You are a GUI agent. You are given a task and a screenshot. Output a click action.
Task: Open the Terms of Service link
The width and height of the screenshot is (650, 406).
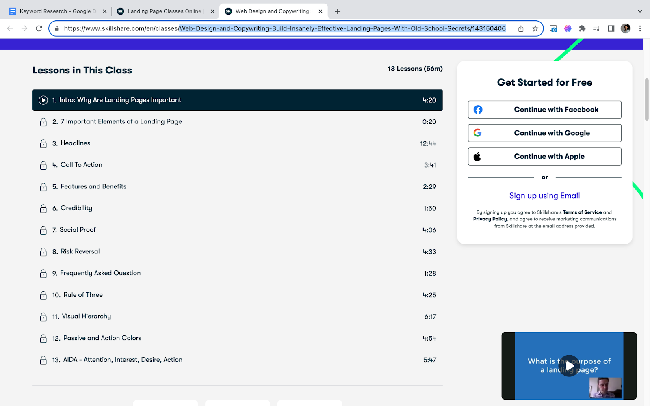pyautogui.click(x=582, y=212)
